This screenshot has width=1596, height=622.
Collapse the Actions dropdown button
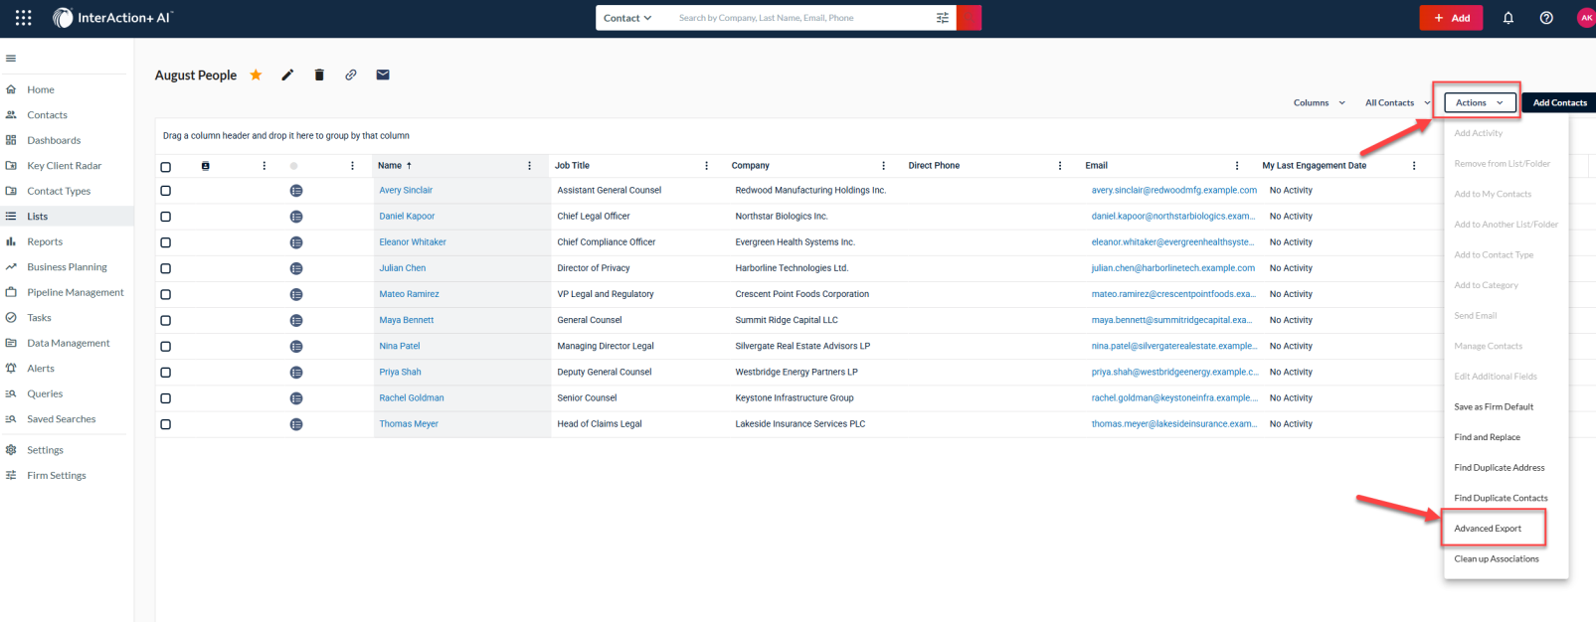1480,102
